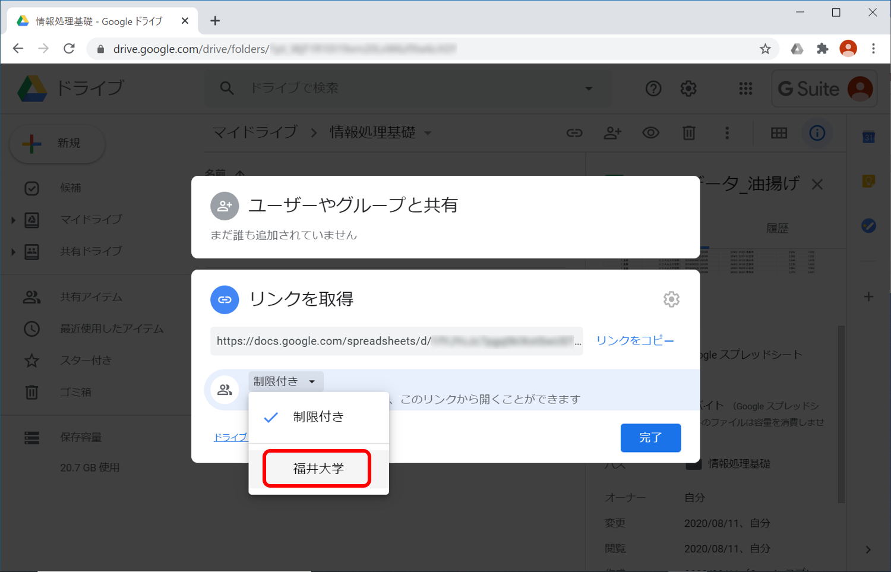This screenshot has height=572, width=891.
Task: Open Google Keep side panel icon
Action: pyautogui.click(x=868, y=181)
